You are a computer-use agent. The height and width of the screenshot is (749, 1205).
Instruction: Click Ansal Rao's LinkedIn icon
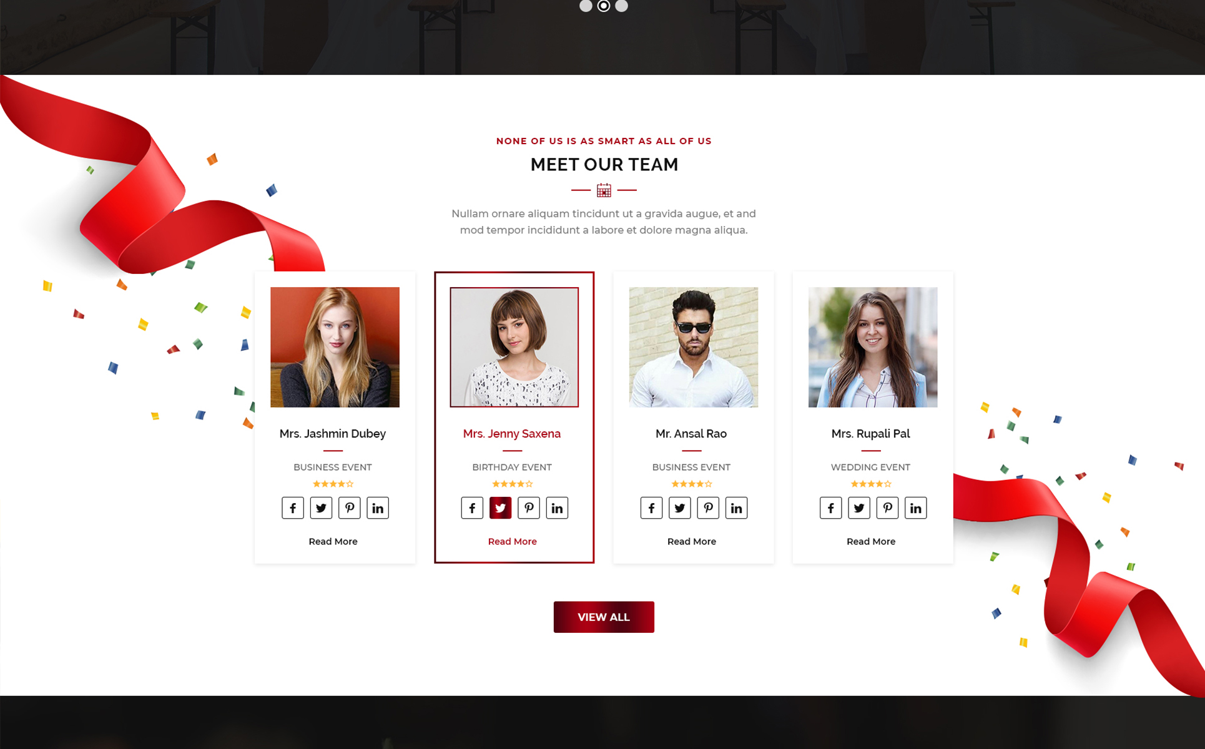pyautogui.click(x=736, y=508)
